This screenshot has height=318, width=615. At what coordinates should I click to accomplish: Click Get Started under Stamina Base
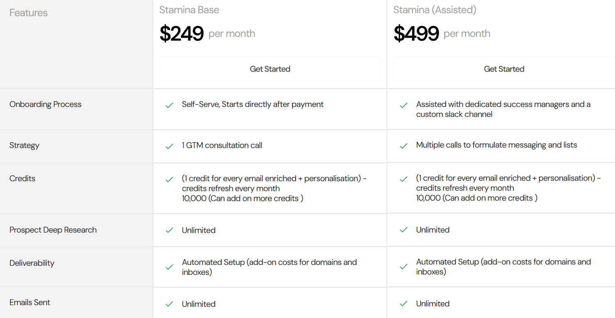pos(270,69)
